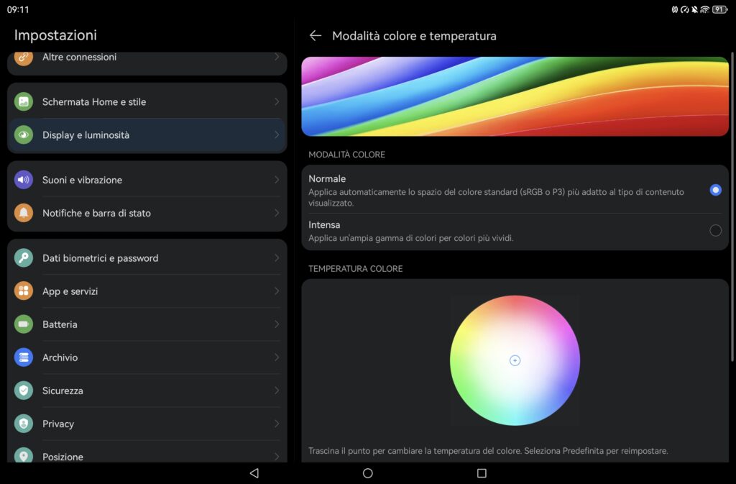This screenshot has width=736, height=484.
Task: Open the Display e luminosità eye icon
Action: pyautogui.click(x=24, y=135)
